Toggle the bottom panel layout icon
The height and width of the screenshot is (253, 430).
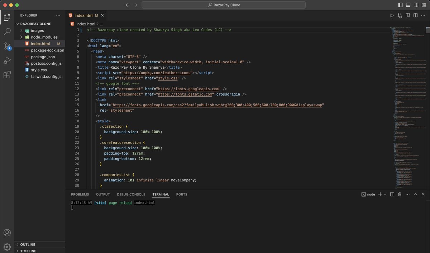(x=408, y=5)
